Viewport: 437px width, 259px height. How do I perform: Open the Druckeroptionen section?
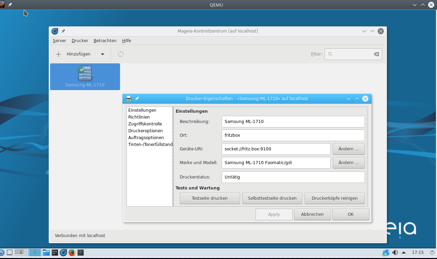pos(150,131)
